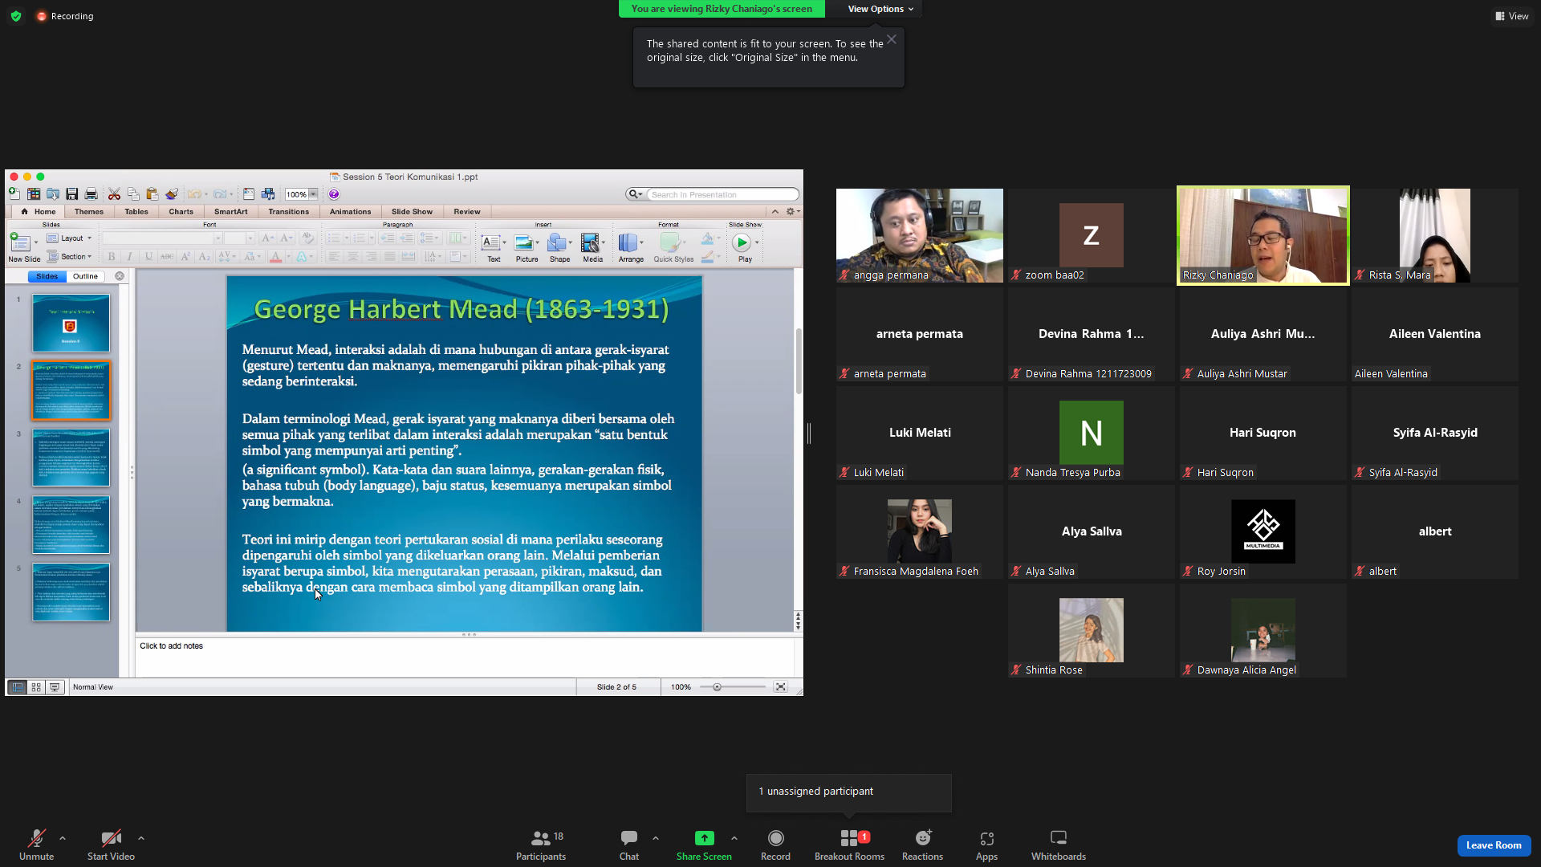Switch to the SmartArt tab
1541x867 pixels.
(x=231, y=212)
